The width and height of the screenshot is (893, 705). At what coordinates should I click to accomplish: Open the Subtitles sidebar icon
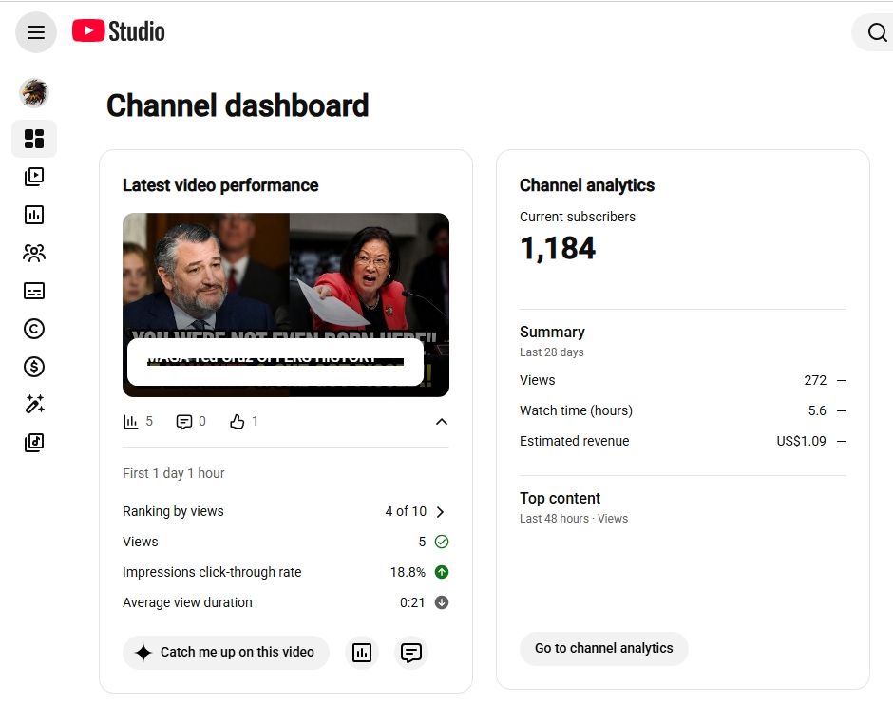(34, 291)
